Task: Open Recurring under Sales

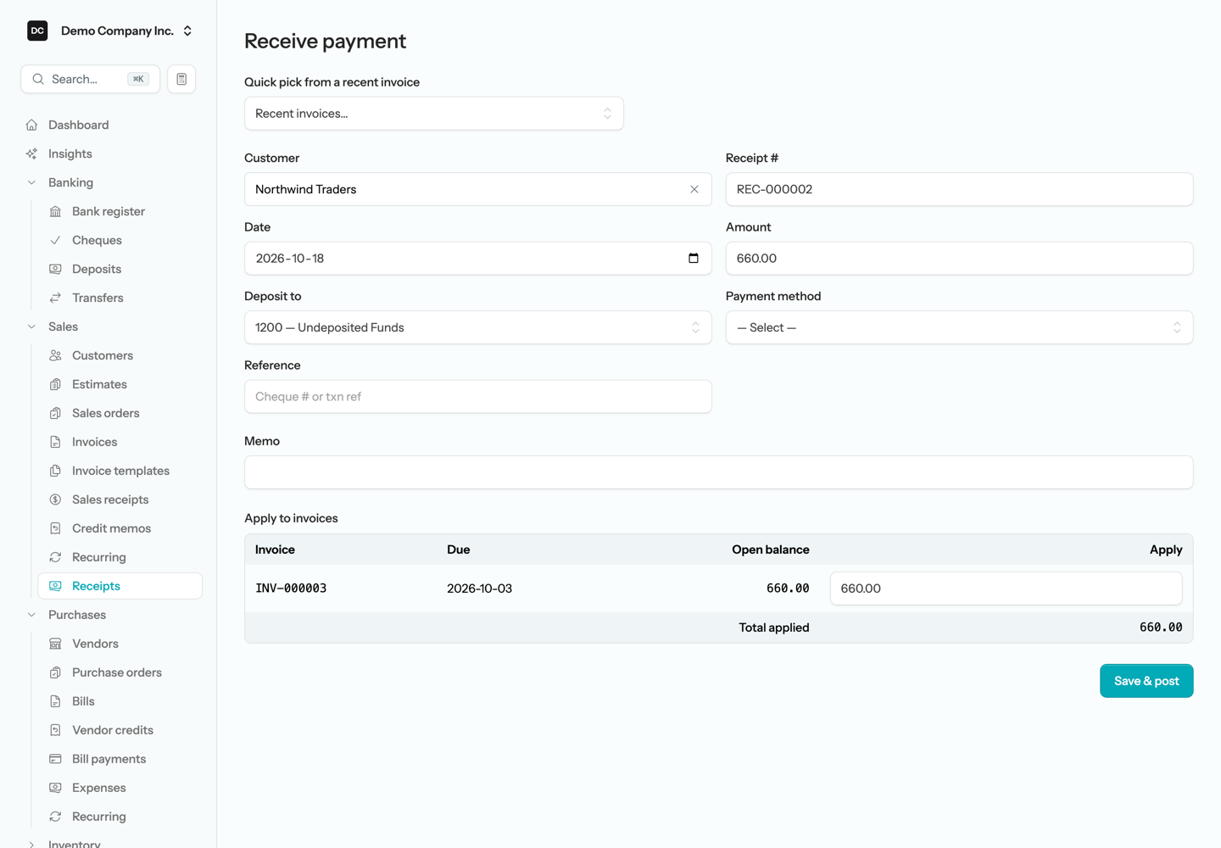Action: point(120,557)
